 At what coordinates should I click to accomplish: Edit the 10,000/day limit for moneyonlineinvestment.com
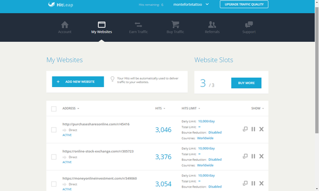[206, 176]
